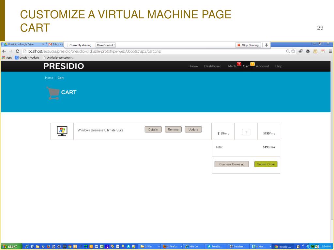Click the Continue Browsing button
Viewport: 334px width, 250px height.
pyautogui.click(x=232, y=164)
